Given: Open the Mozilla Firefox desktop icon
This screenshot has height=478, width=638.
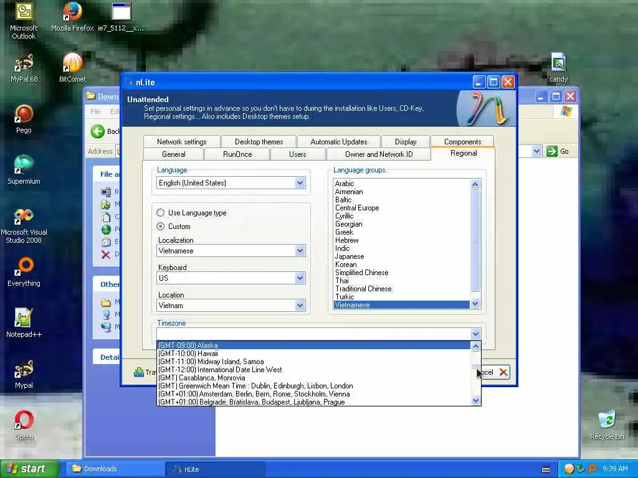Looking at the screenshot, I should tap(72, 17).
